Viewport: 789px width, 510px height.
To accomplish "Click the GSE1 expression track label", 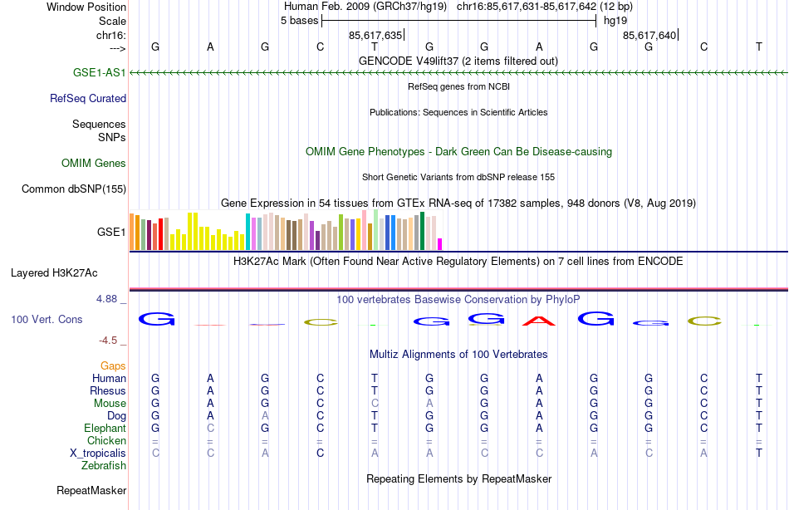I will pyautogui.click(x=111, y=232).
